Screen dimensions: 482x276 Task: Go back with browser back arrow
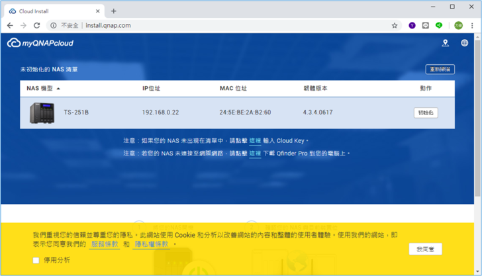[10, 26]
